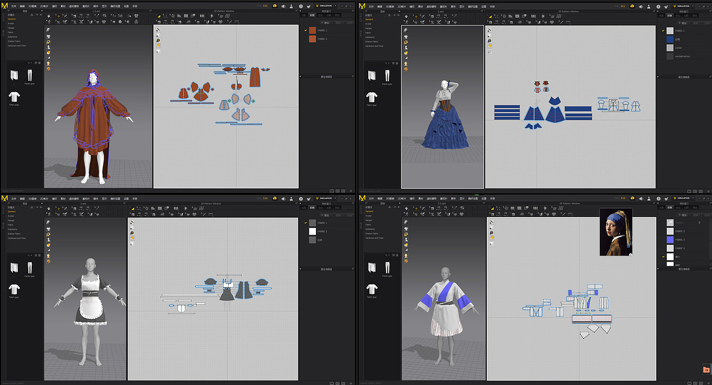Click user account icon in kimono window header
The width and height of the screenshot is (712, 385).
[x=649, y=198]
